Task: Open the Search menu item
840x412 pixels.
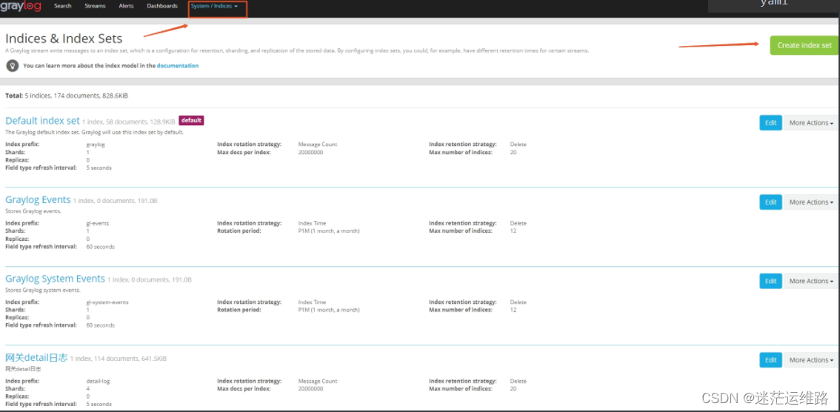Action: click(x=63, y=7)
